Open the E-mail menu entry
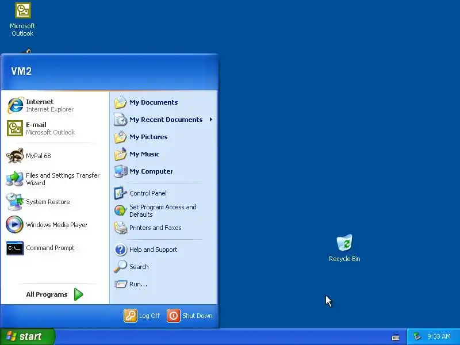Viewport: 460px width, 345px height. pos(55,128)
